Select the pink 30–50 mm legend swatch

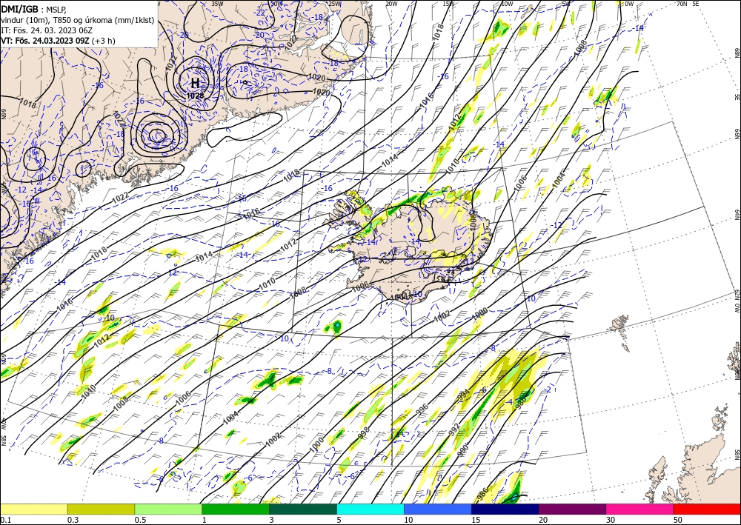point(640,509)
